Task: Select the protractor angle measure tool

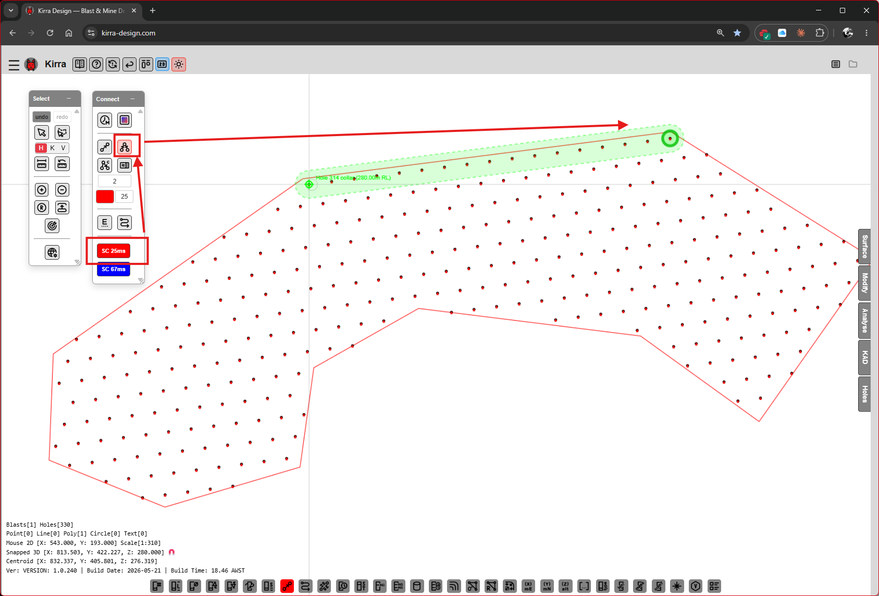Action: [62, 164]
